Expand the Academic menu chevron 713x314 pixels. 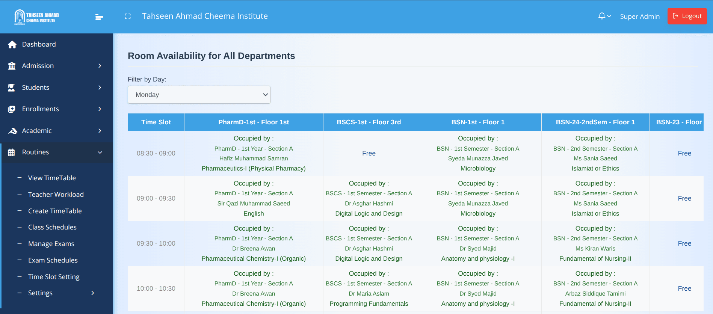(100, 131)
